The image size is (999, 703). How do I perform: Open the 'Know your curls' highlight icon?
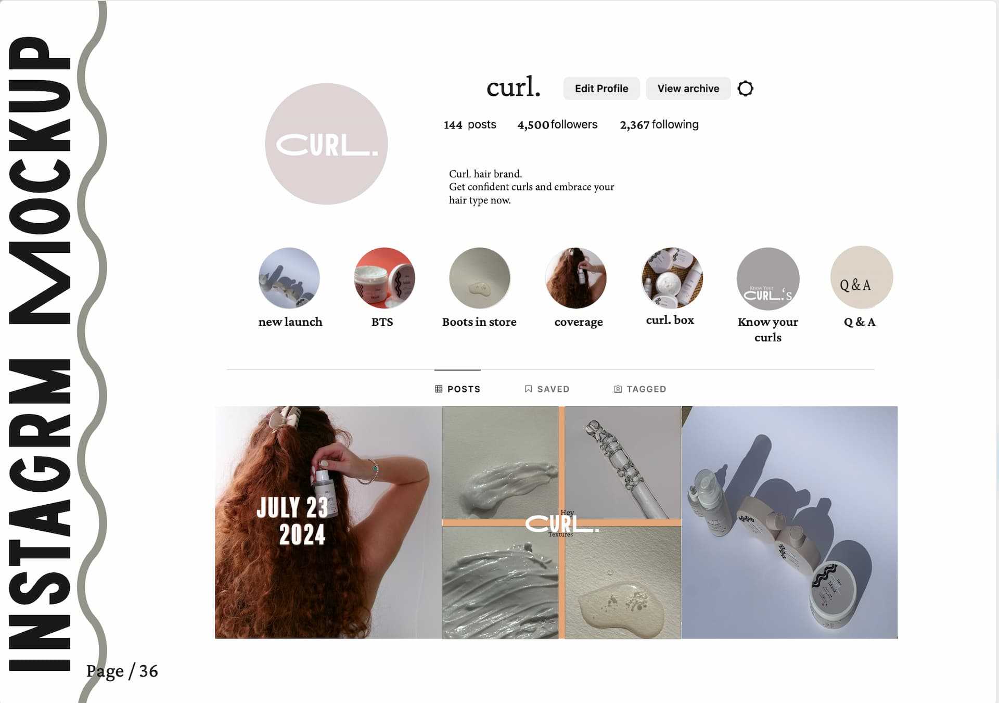click(x=767, y=278)
